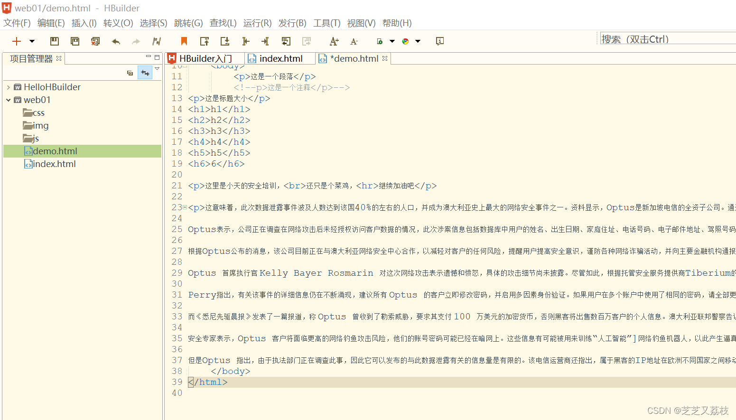The image size is (736, 420).
Task: Select the css folder
Action: click(x=34, y=113)
